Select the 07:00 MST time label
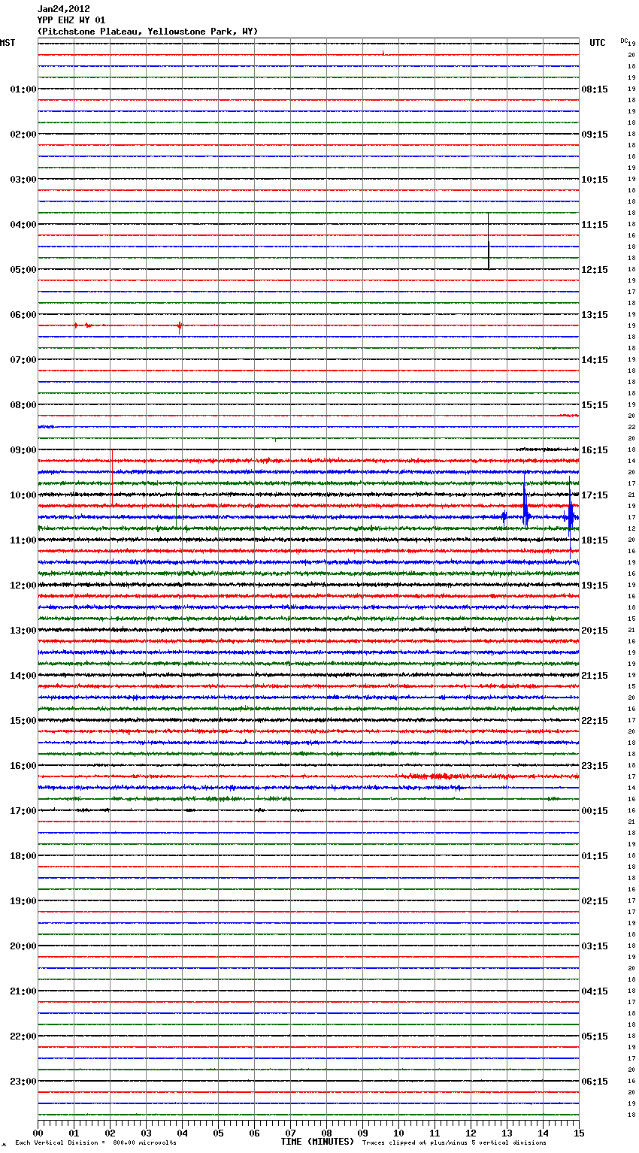This screenshot has width=639, height=1153. coord(23,360)
